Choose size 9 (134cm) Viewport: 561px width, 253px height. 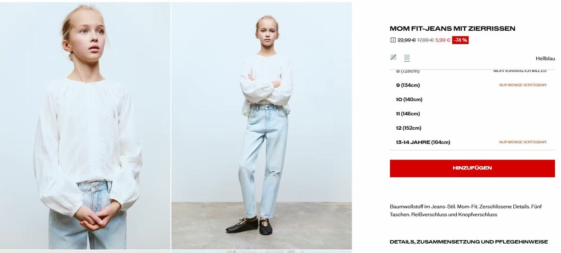[472, 85]
